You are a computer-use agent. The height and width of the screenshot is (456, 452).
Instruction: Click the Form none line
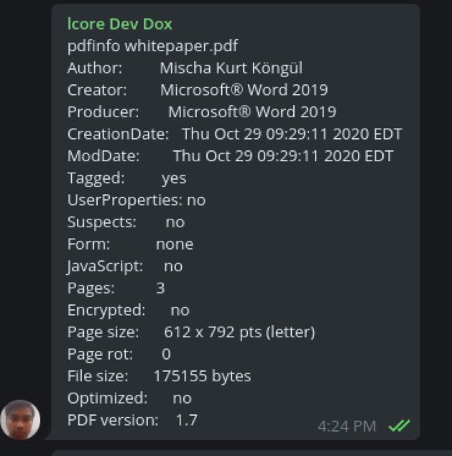tap(130, 244)
